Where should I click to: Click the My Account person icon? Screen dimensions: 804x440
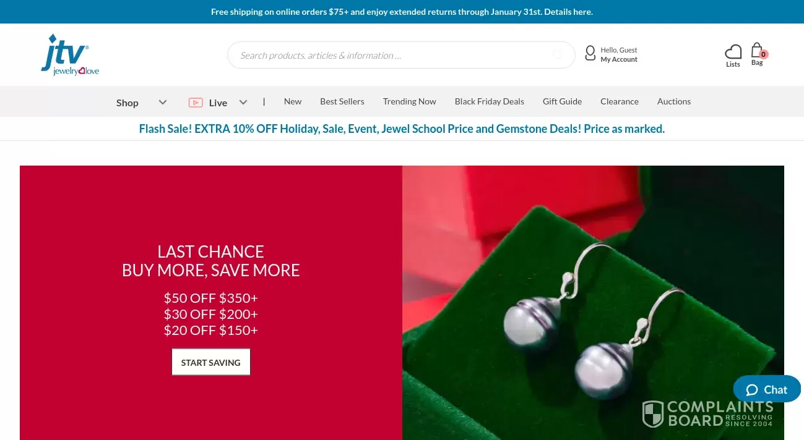[590, 53]
